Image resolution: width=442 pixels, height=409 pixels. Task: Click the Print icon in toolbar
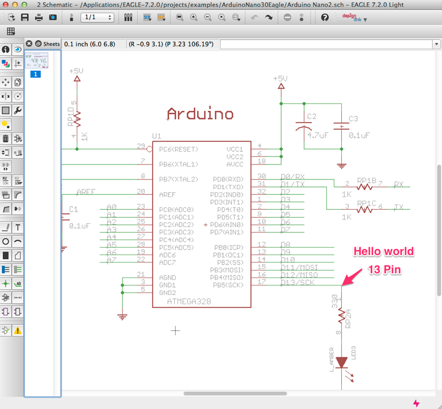click(x=39, y=17)
